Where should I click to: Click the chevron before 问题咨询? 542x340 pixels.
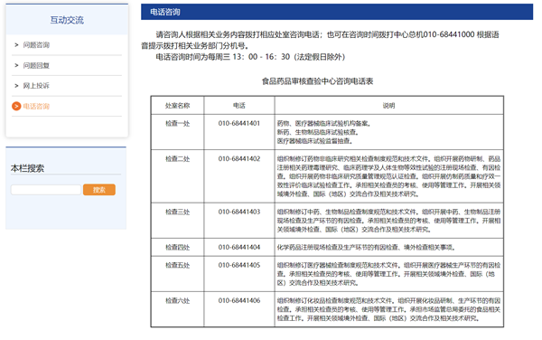tap(16, 45)
